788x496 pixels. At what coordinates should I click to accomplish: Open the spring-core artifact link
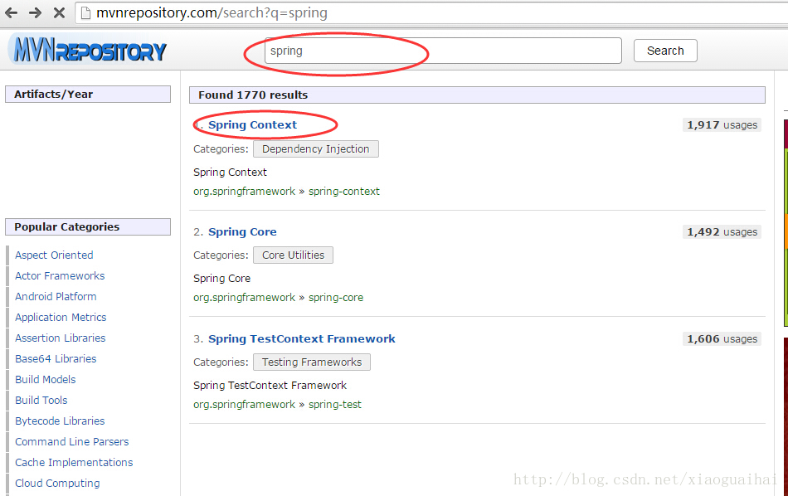coord(336,298)
